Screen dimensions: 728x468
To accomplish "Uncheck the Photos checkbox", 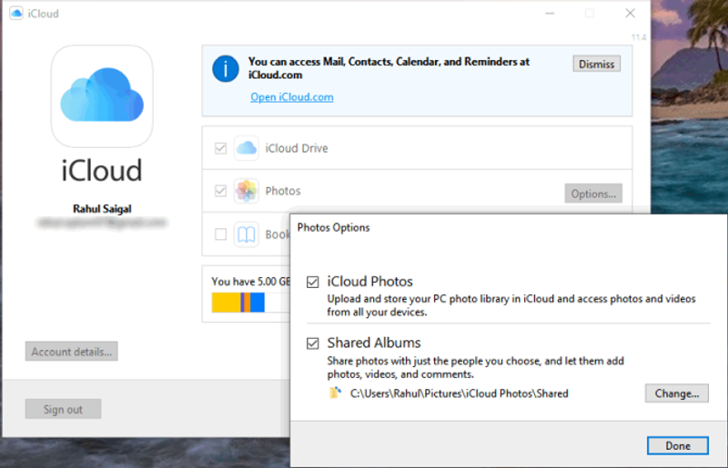I will [x=220, y=191].
